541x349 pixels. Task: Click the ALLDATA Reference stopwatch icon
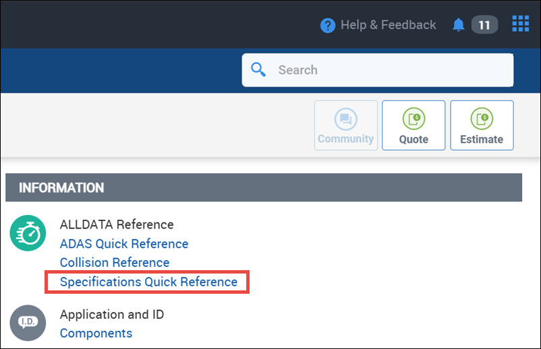pos(28,233)
